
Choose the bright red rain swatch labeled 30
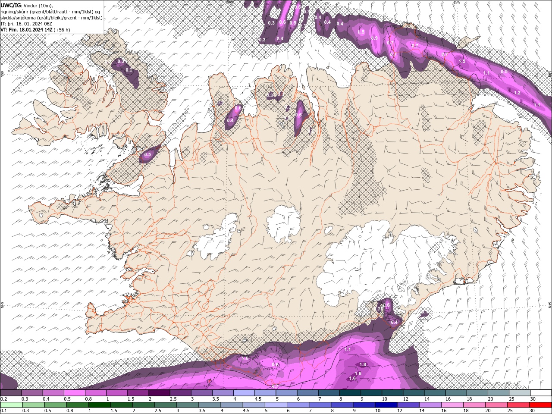pos(540,405)
